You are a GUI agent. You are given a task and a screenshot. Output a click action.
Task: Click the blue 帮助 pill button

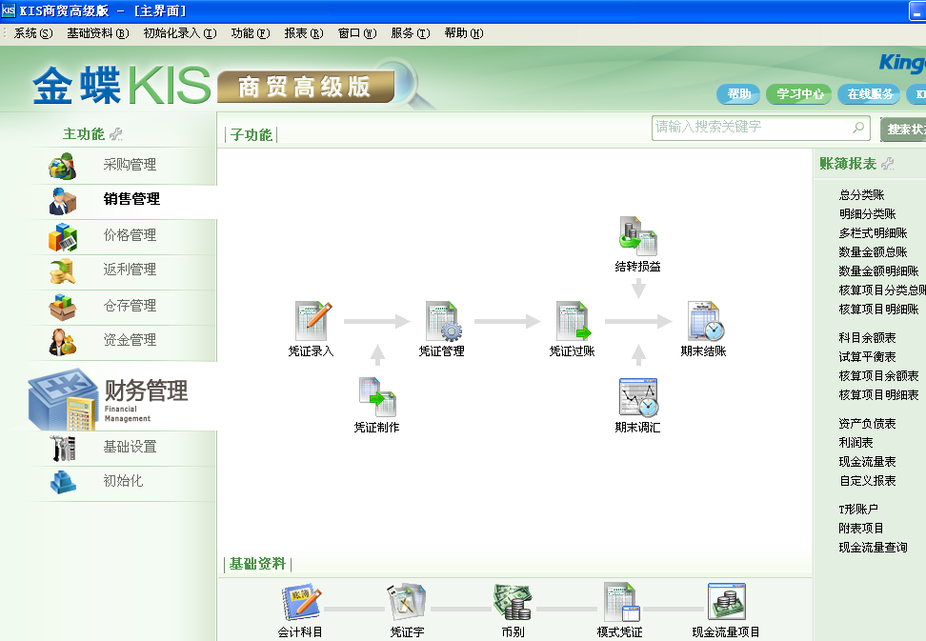pos(738,94)
